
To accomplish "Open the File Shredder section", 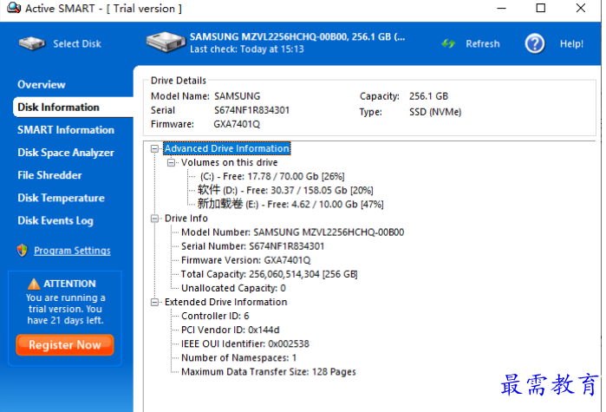I will click(x=49, y=175).
